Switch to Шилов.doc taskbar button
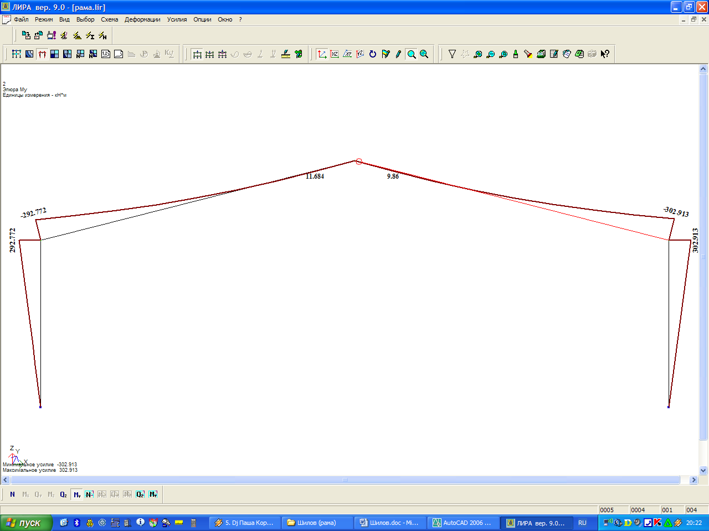Viewport: 709px width, 531px height. coord(390,523)
